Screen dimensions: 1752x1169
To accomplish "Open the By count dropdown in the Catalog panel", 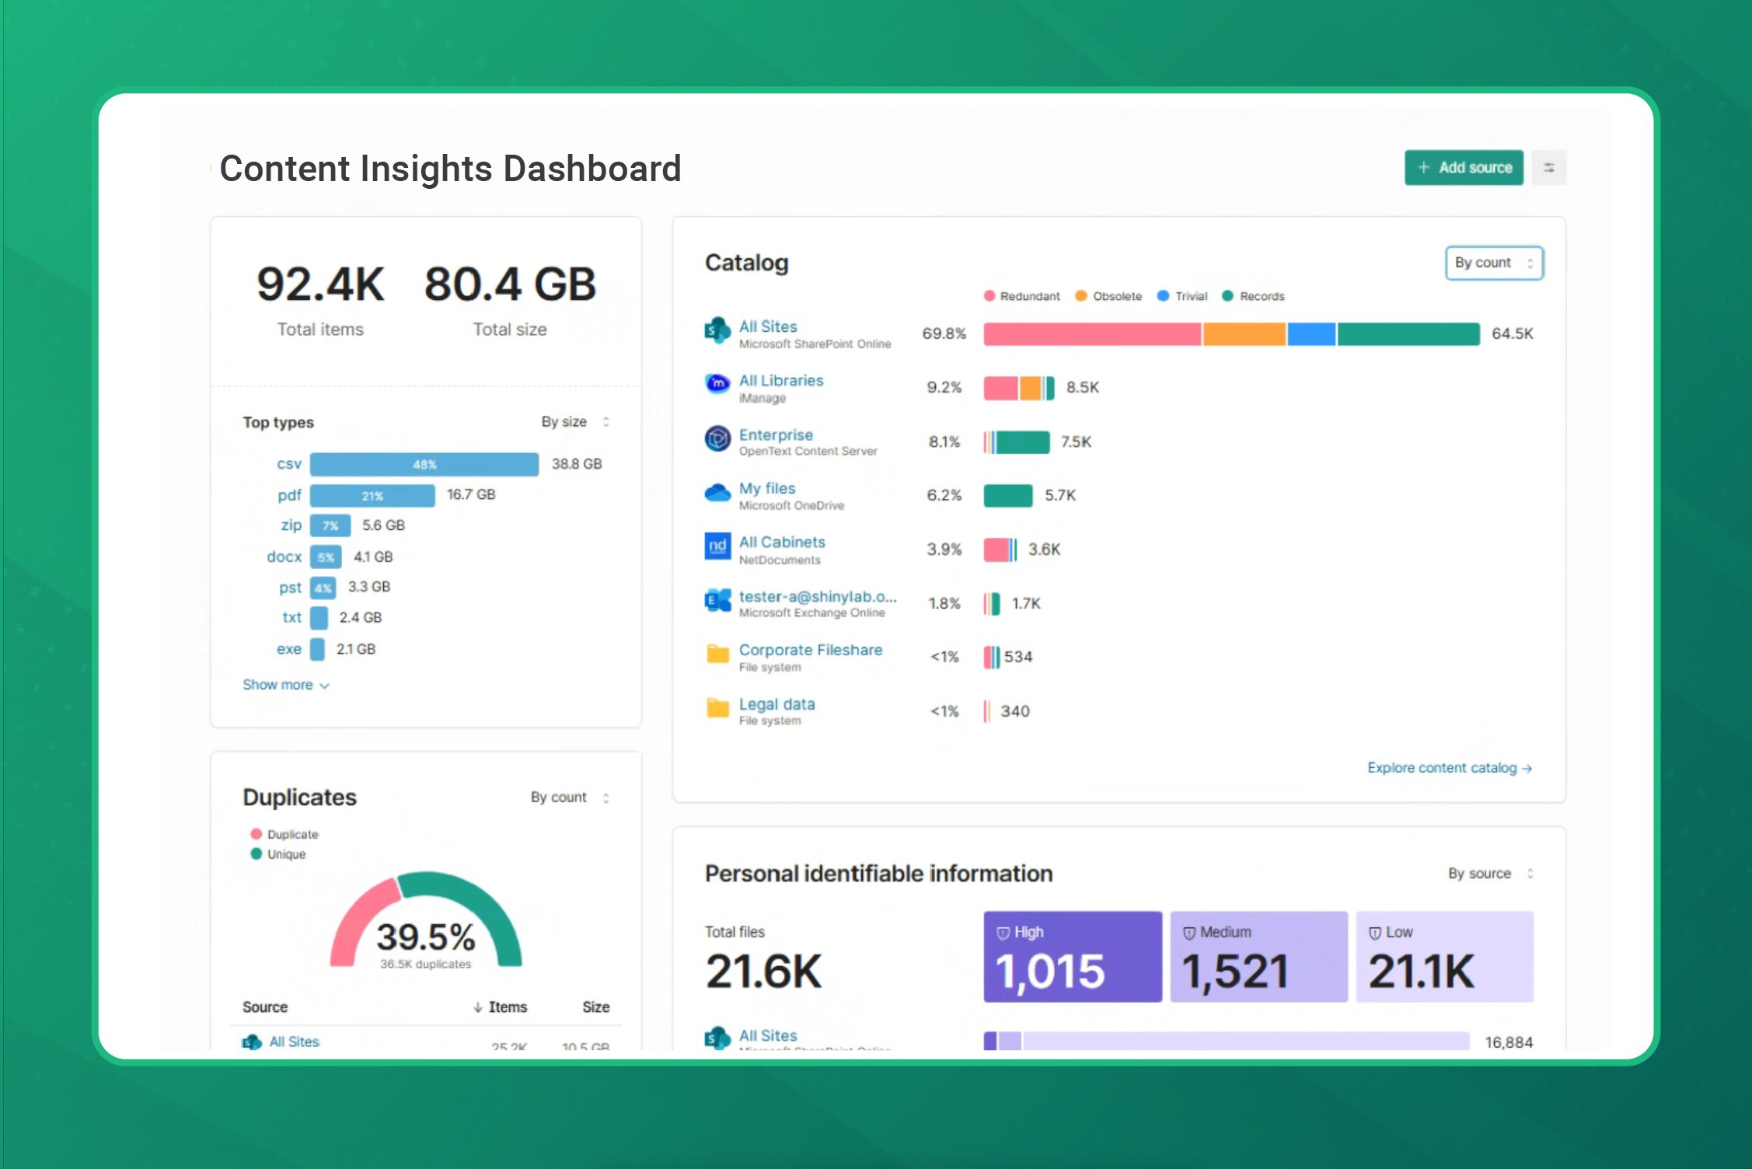I will coord(1494,263).
